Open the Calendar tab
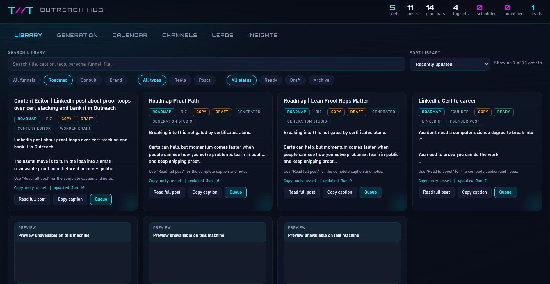Viewport: 550px width, 284px height. 130,35
